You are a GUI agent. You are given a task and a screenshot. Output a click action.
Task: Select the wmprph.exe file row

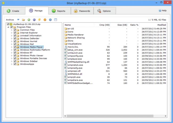(115, 77)
